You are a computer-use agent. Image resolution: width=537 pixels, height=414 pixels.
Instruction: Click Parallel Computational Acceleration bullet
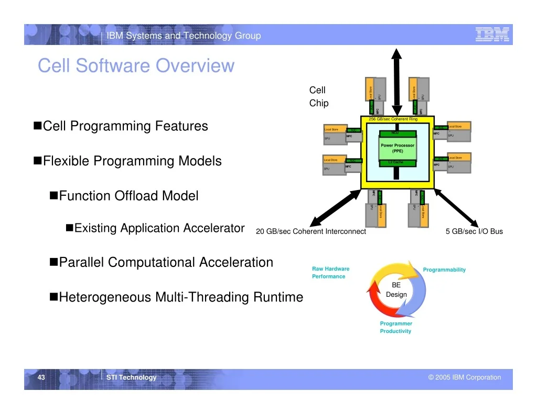(x=162, y=262)
